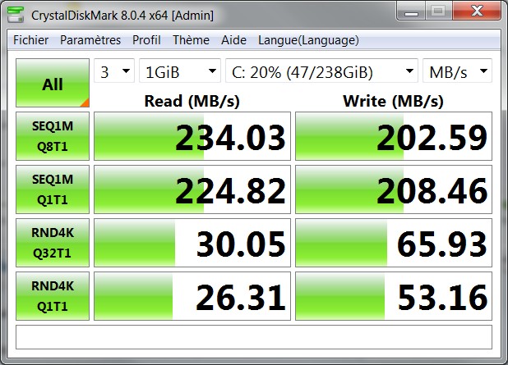Start the RND4K Q1T1 test

pyautogui.click(x=53, y=296)
